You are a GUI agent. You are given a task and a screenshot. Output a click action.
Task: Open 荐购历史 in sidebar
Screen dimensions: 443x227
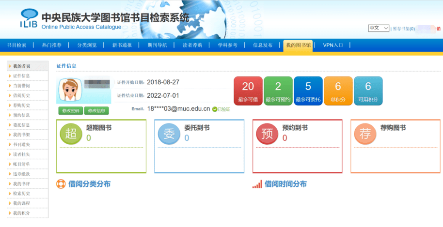21,106
